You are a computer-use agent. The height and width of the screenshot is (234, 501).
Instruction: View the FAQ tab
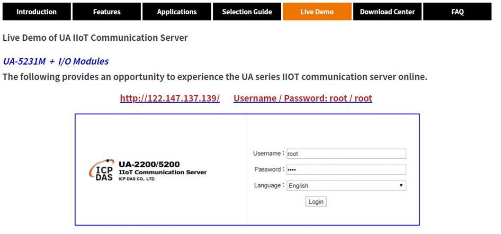coord(457,12)
